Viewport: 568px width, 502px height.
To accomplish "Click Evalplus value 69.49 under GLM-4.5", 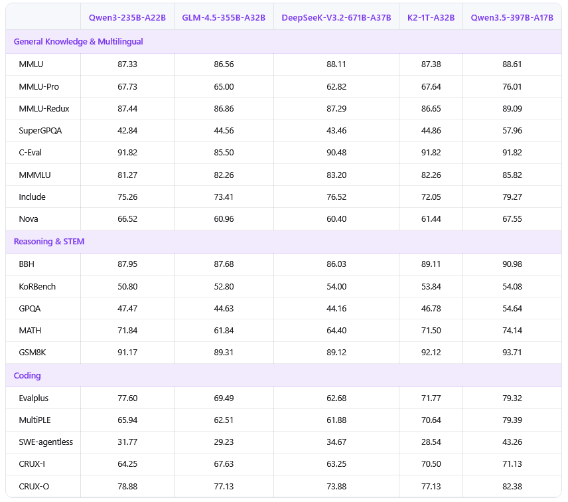I will [x=224, y=398].
